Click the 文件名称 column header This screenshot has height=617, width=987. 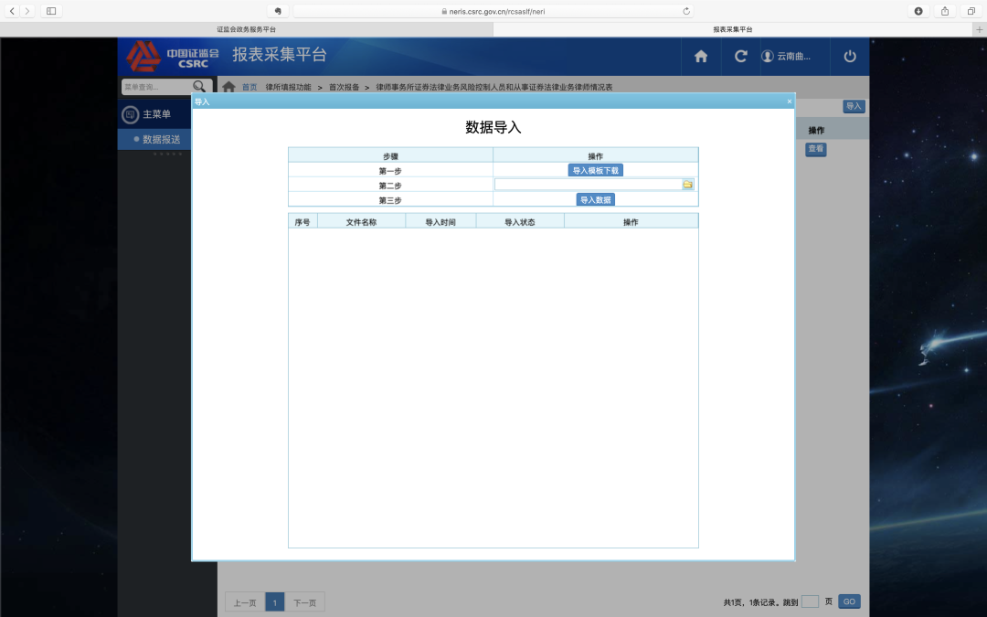(x=361, y=221)
